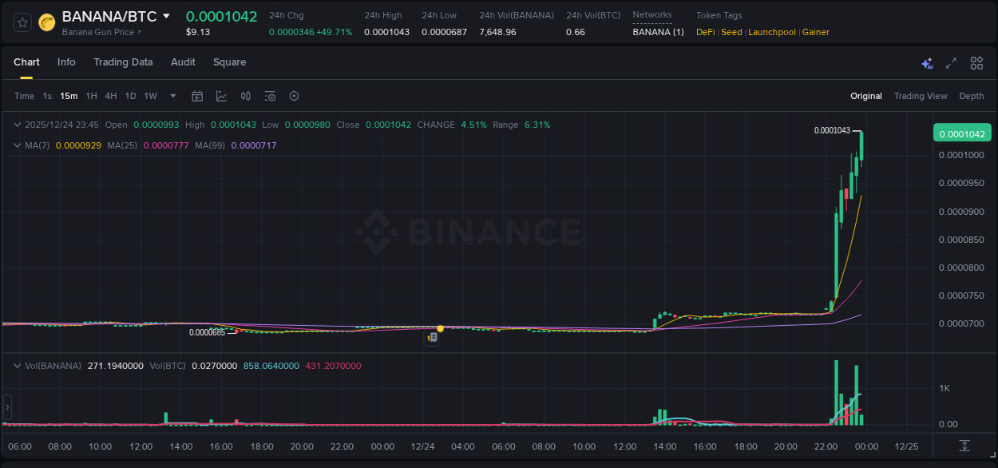Collapse the OHLC data overlay row
Viewport: 998px width, 468px height.
point(17,125)
